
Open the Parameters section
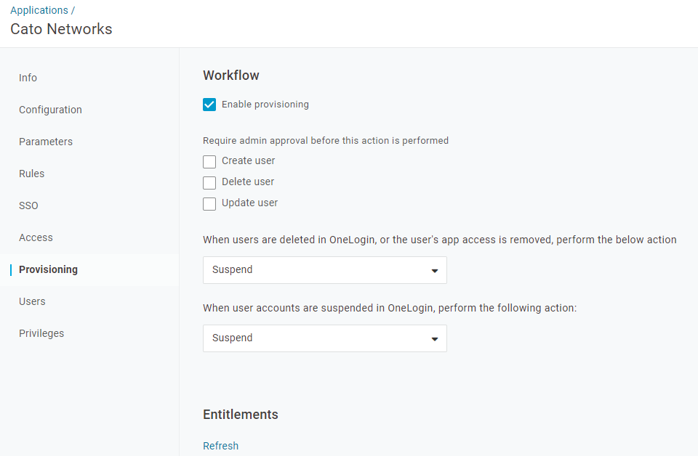point(46,142)
